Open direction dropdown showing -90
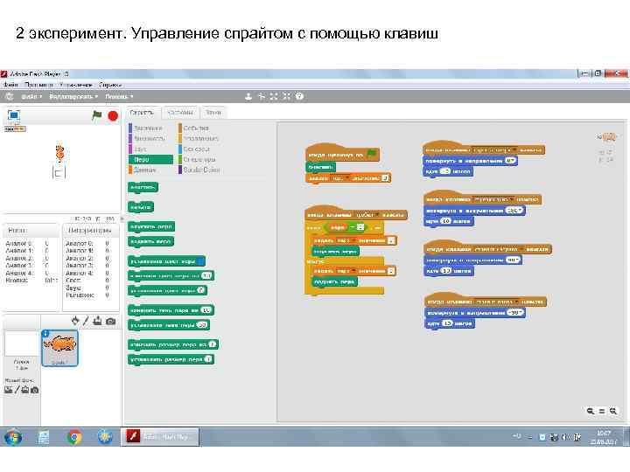This screenshot has width=630, height=472. pyautogui.click(x=515, y=312)
